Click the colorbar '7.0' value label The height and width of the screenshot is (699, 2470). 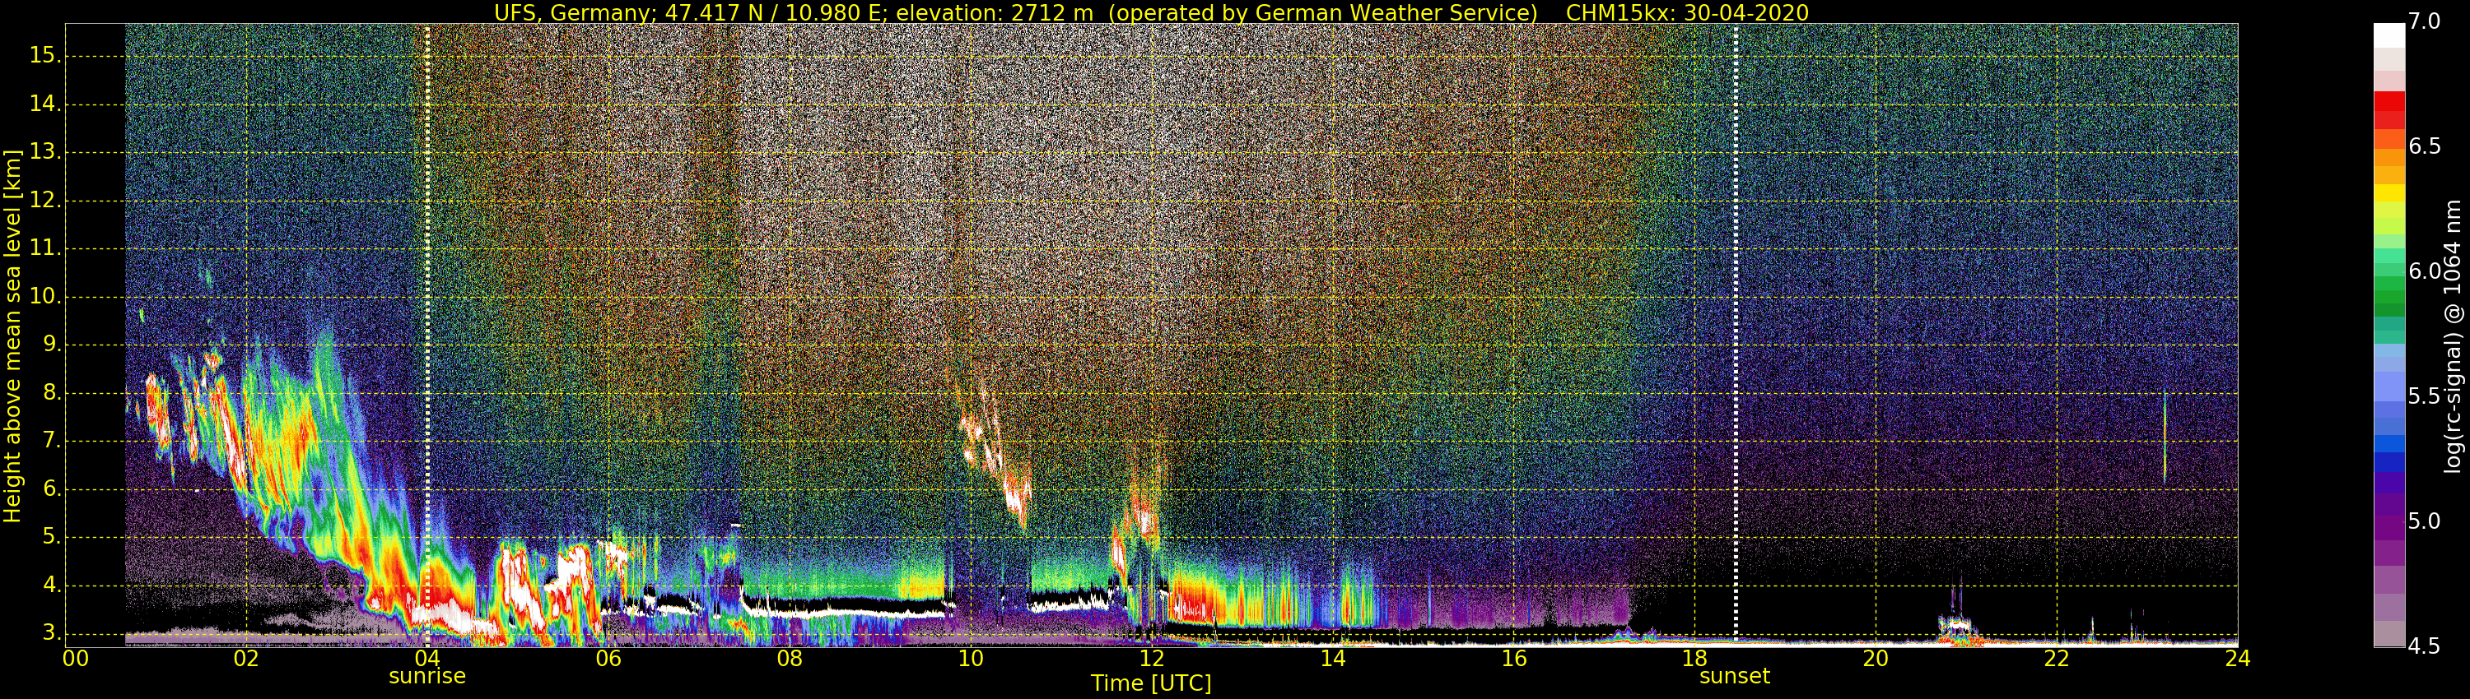(2424, 21)
